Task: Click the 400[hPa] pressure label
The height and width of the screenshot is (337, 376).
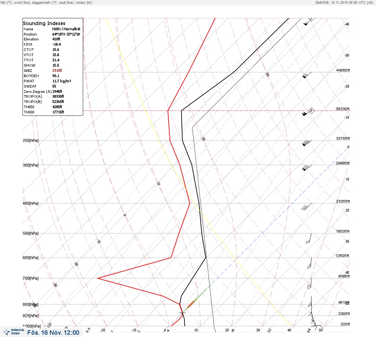Action: pos(30,203)
